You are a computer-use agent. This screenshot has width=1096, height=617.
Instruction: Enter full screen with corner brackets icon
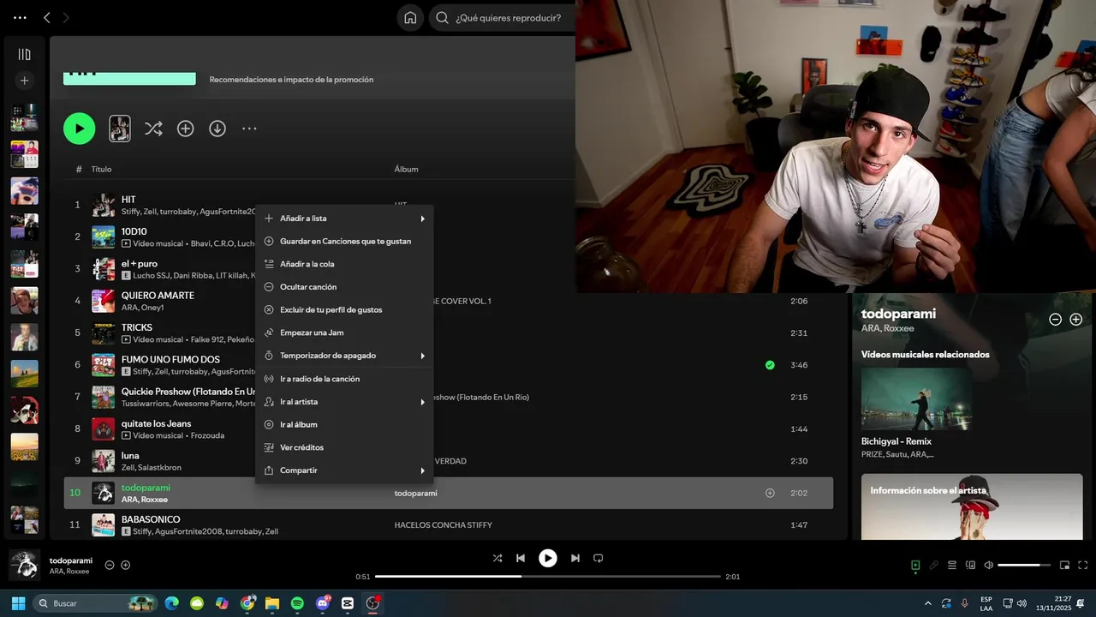point(1083,565)
